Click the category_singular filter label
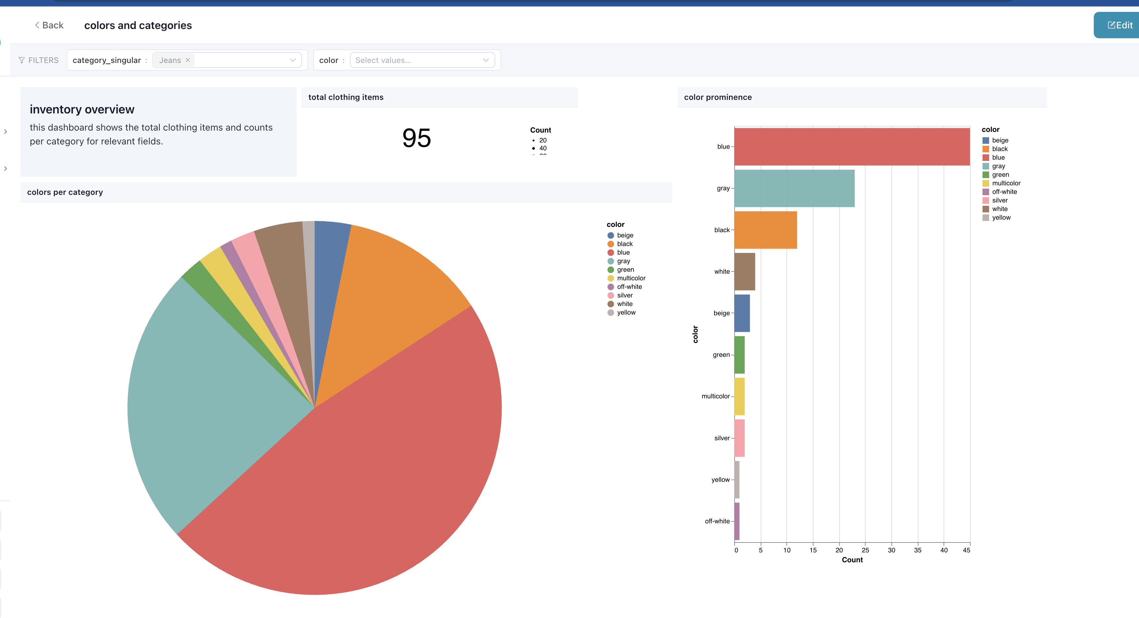 107,61
